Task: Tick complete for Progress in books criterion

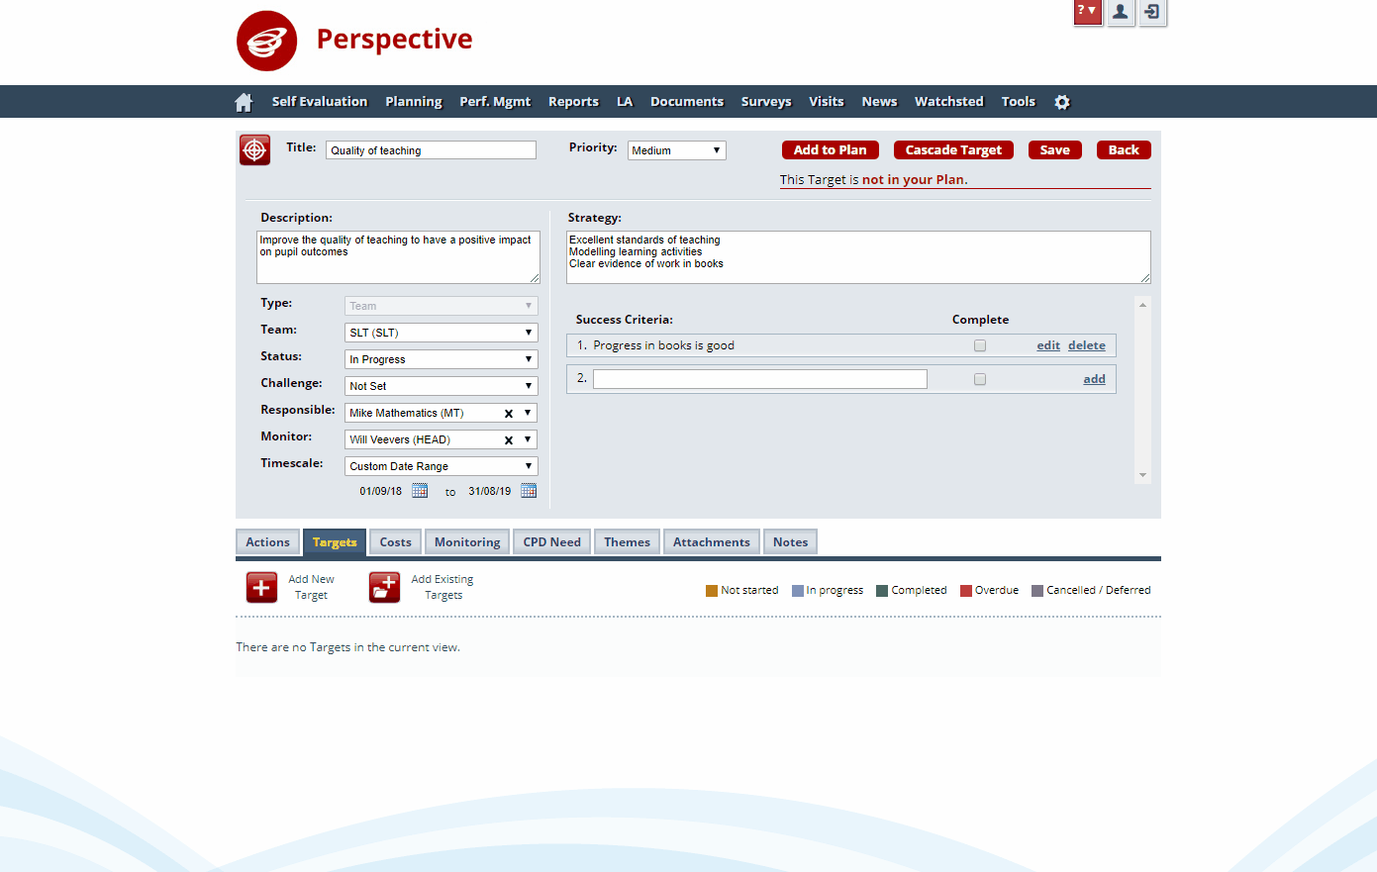Action: click(x=980, y=345)
